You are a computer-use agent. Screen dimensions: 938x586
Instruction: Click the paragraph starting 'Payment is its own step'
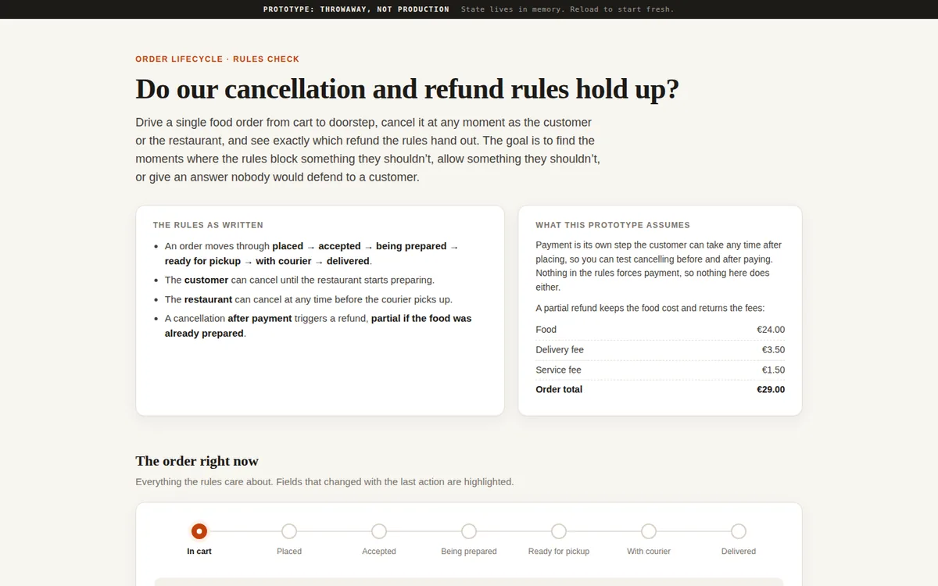point(659,266)
